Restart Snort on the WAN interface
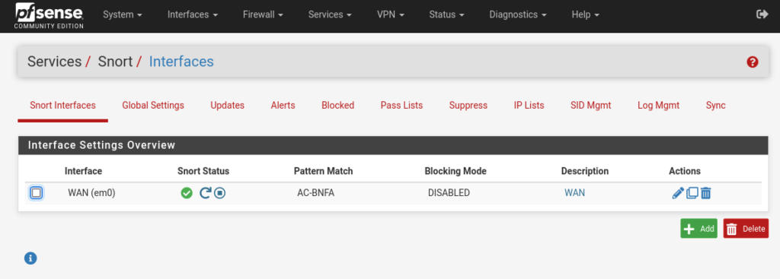The height and width of the screenshot is (279, 780). pyautogui.click(x=205, y=193)
